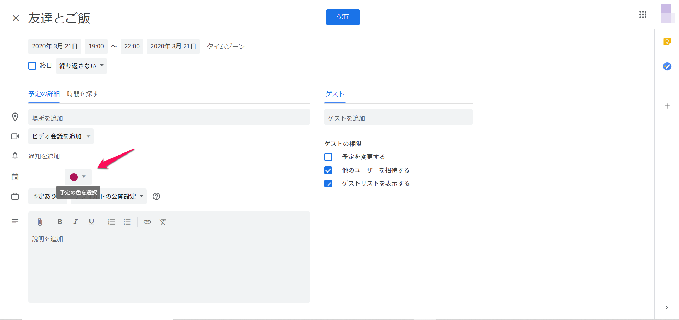Screen dimensions: 679x320
Task: Remove formatting from description
Action: pos(163,222)
